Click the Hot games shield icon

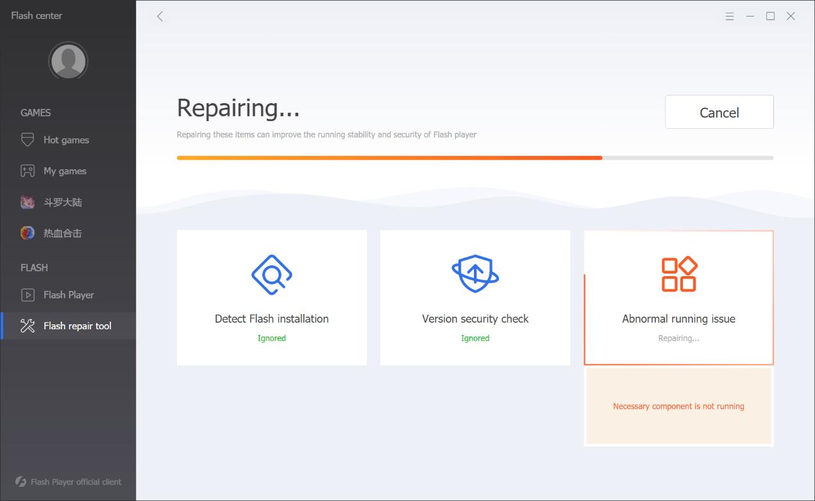pyautogui.click(x=28, y=140)
